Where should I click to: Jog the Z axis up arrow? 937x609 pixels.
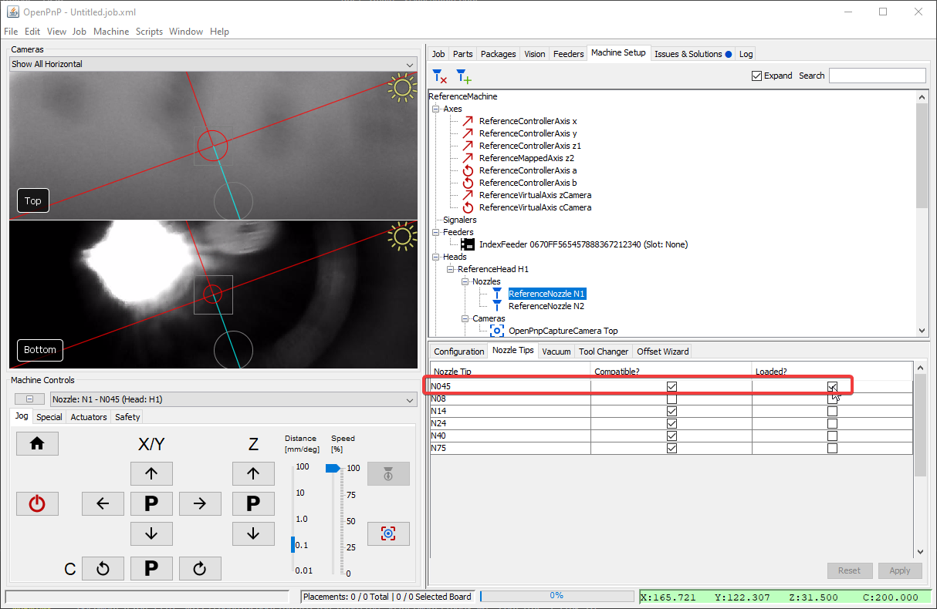[253, 473]
